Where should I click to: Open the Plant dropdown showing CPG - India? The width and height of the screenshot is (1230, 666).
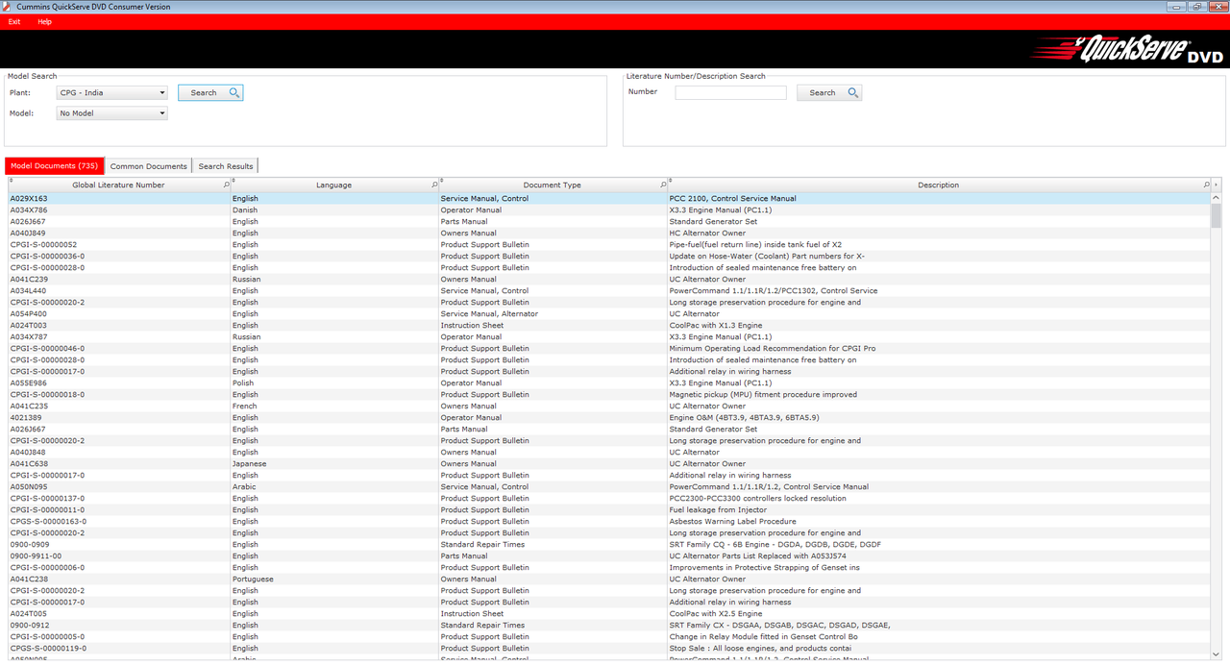pos(112,93)
